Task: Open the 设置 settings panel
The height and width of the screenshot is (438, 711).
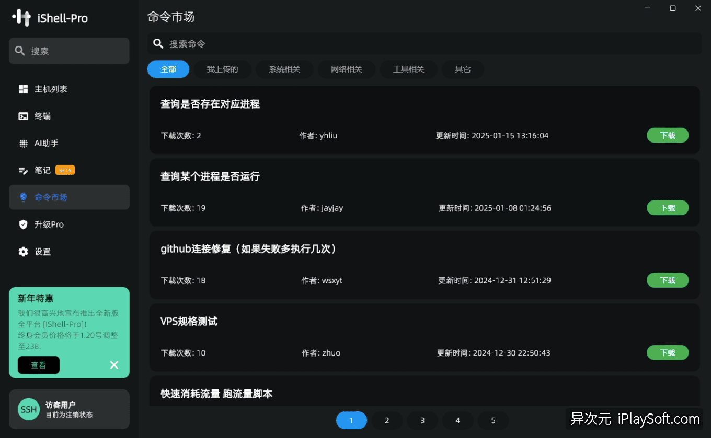Action: tap(42, 251)
